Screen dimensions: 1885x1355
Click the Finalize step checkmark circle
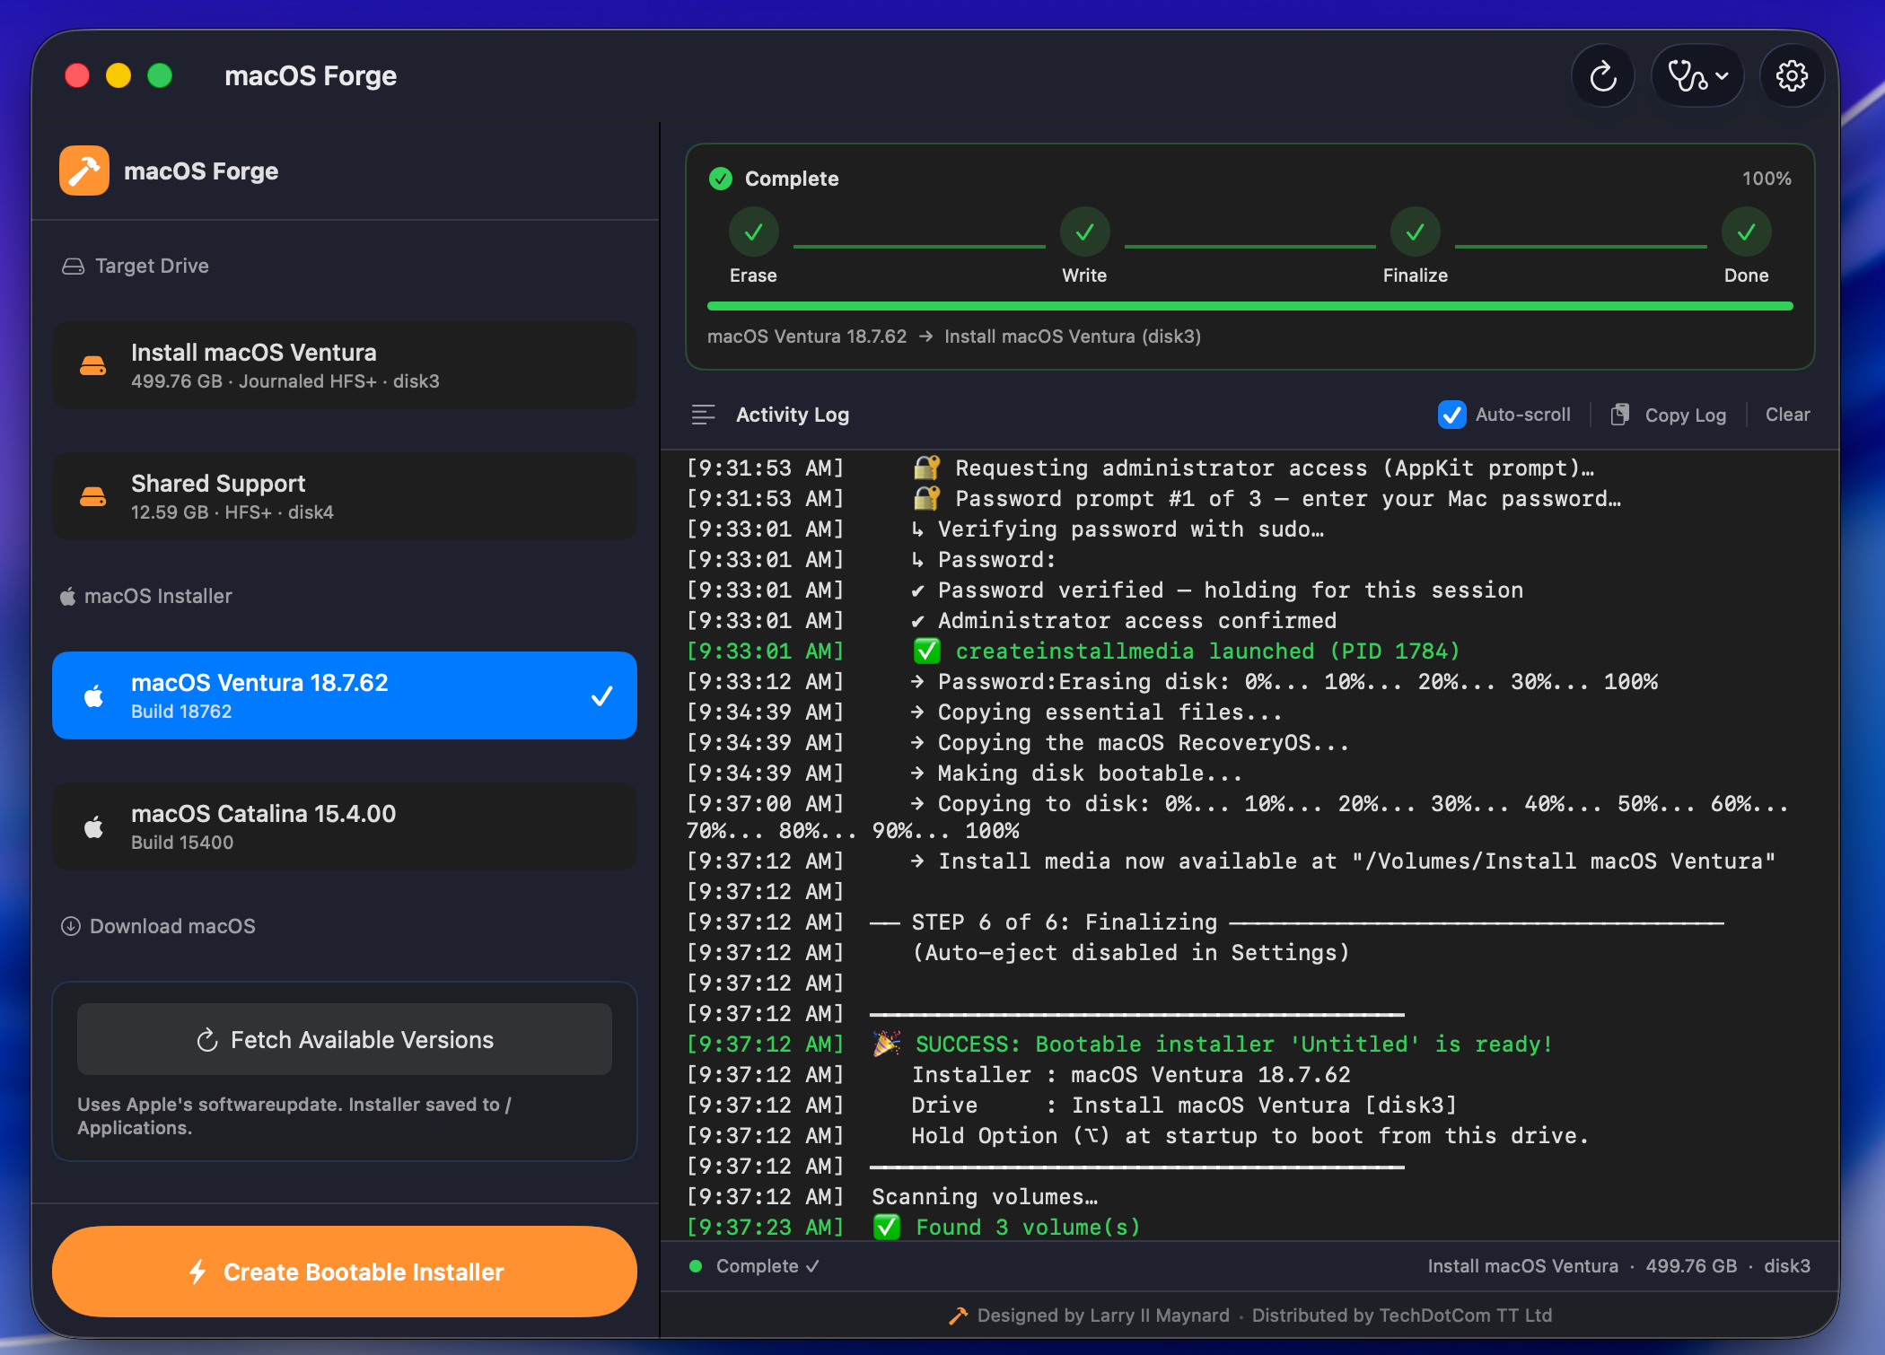tap(1415, 232)
